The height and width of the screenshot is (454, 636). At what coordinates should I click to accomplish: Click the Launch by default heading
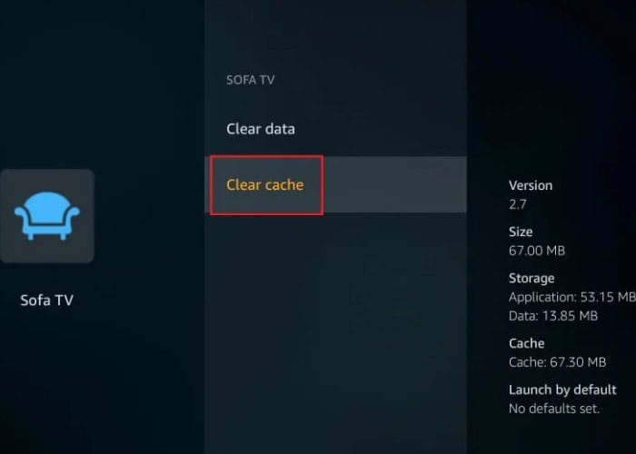click(x=562, y=390)
